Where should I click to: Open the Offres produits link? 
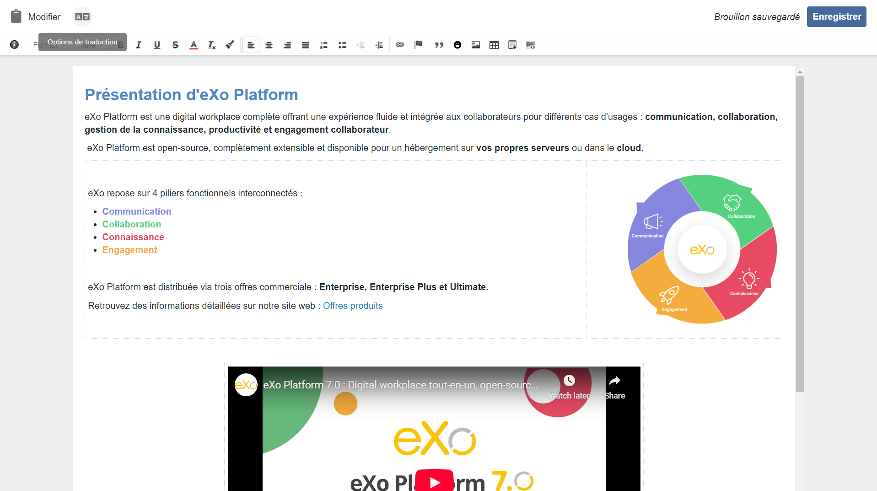tap(353, 306)
